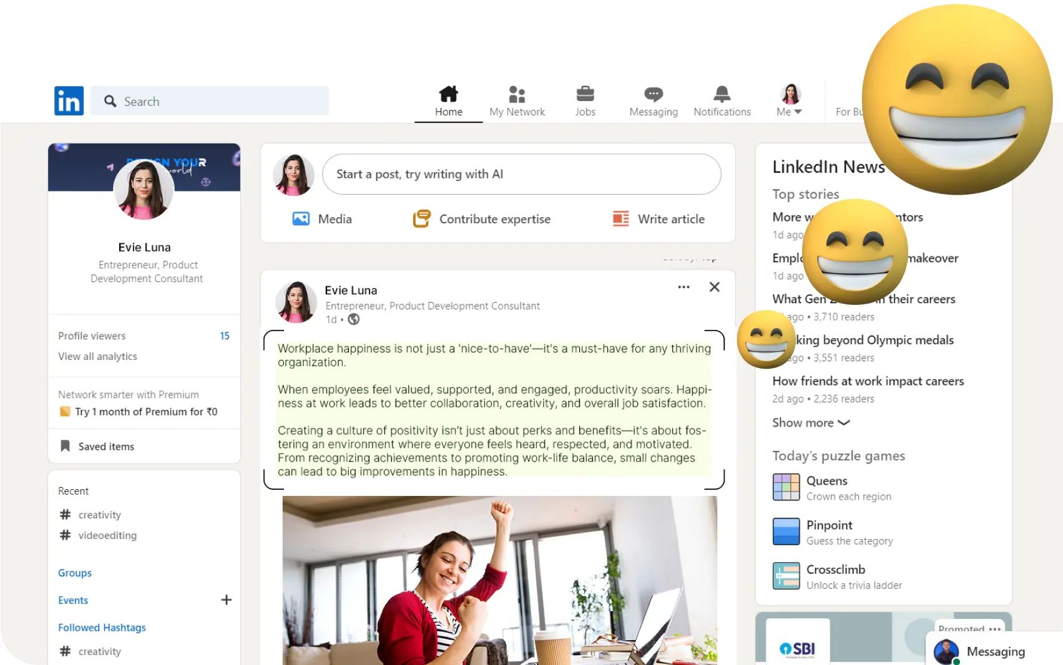Select Contribute expertise option

pos(482,219)
